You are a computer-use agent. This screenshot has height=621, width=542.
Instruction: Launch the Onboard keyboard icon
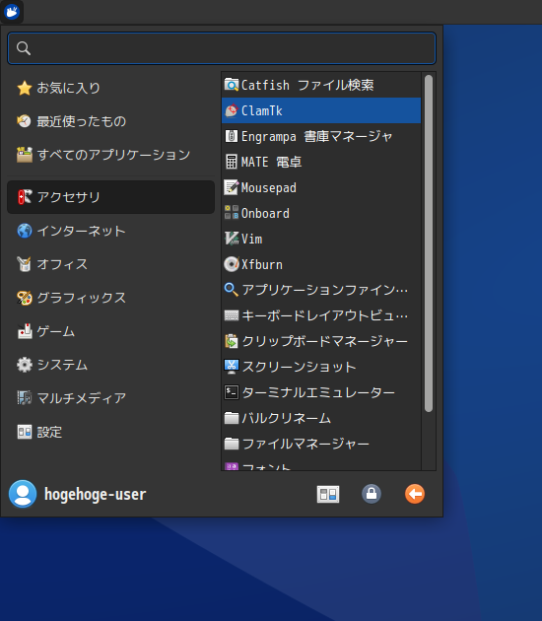tap(232, 213)
